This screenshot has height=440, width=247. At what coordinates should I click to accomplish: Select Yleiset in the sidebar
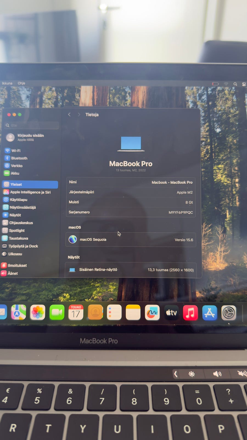(x=30, y=185)
